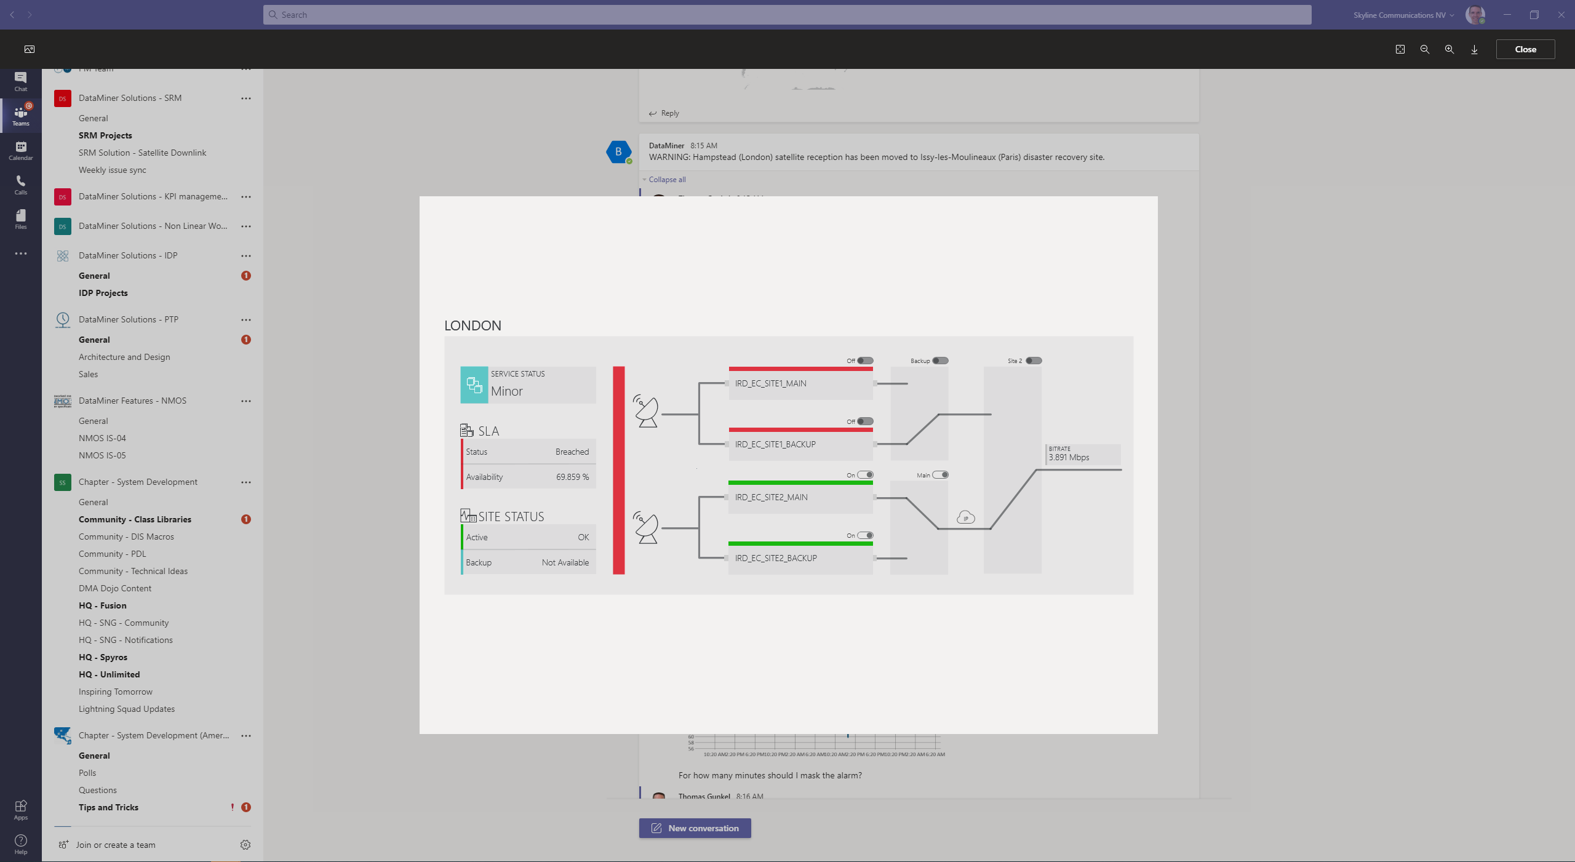Viewport: 1575px width, 862px height.
Task: Open the IDP Projects channel
Action: pyautogui.click(x=103, y=293)
